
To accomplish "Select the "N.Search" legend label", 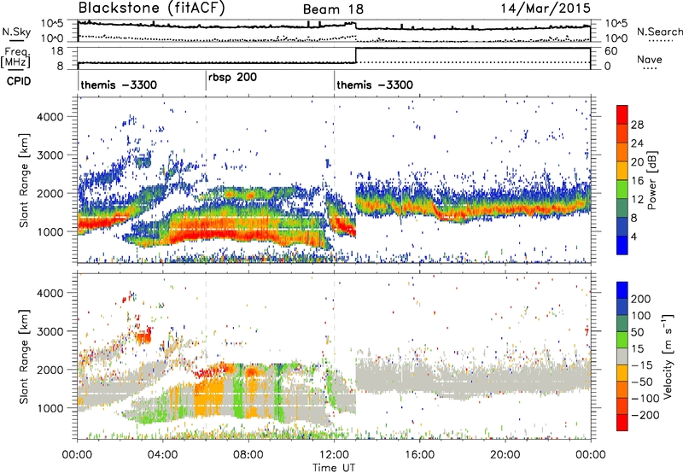I will (659, 32).
